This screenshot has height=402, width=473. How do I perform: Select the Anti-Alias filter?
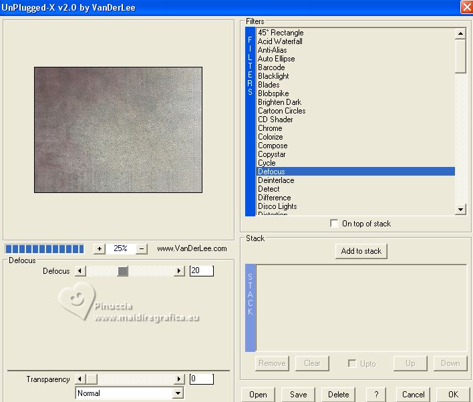pyautogui.click(x=355, y=50)
